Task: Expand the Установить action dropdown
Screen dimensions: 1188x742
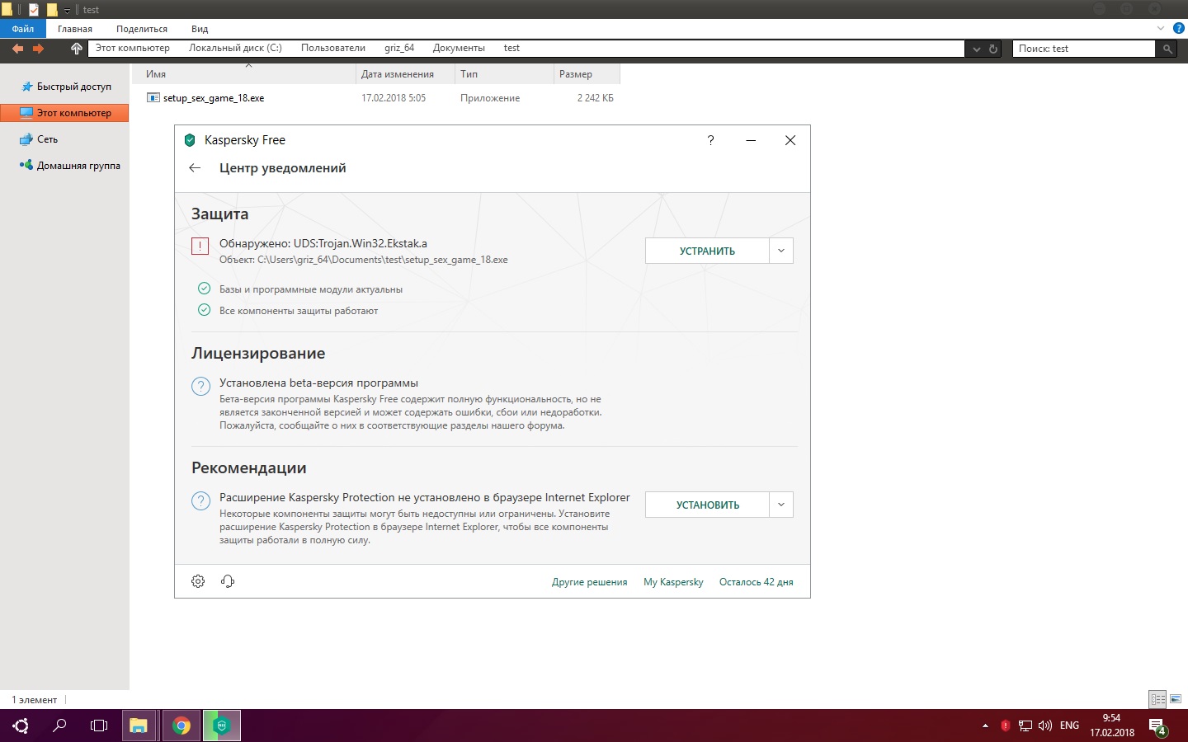Action: (x=781, y=505)
